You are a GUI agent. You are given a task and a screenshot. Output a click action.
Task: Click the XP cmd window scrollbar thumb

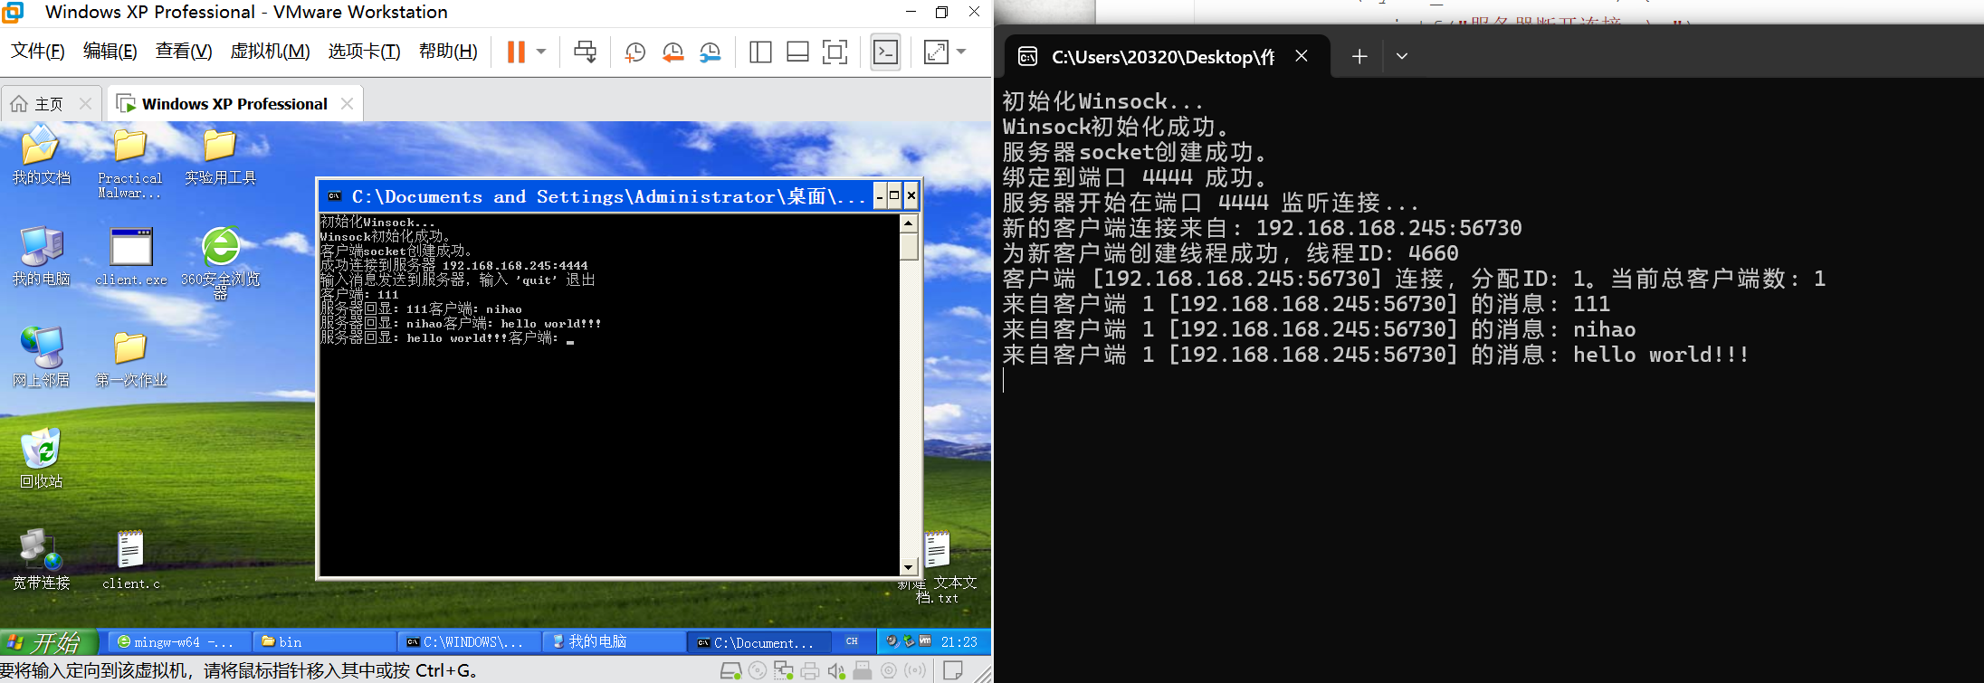909,246
